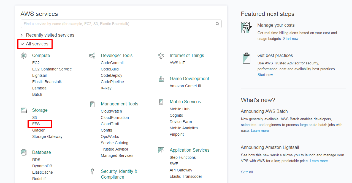Image resolution: width=352 pixels, height=183 pixels.
Task: Open the EC2 service link
Action: [x=36, y=63]
